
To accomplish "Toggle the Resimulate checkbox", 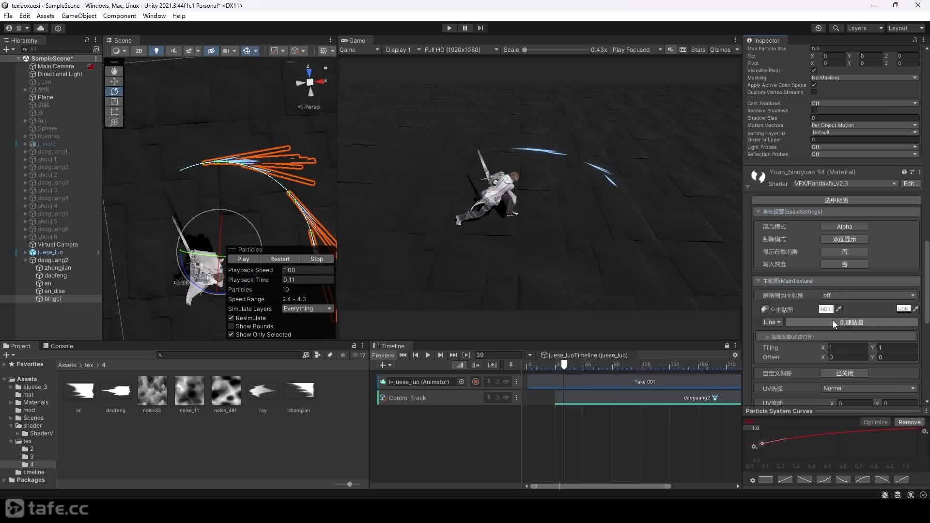I will click(231, 318).
